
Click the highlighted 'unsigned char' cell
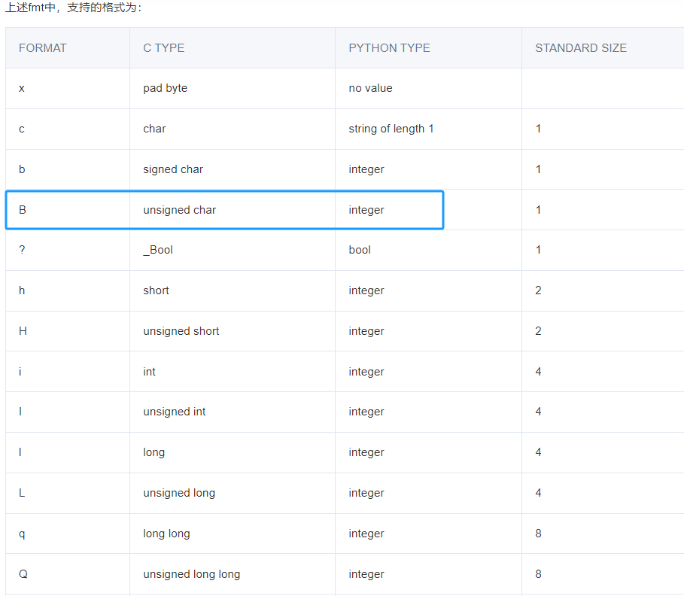click(180, 210)
